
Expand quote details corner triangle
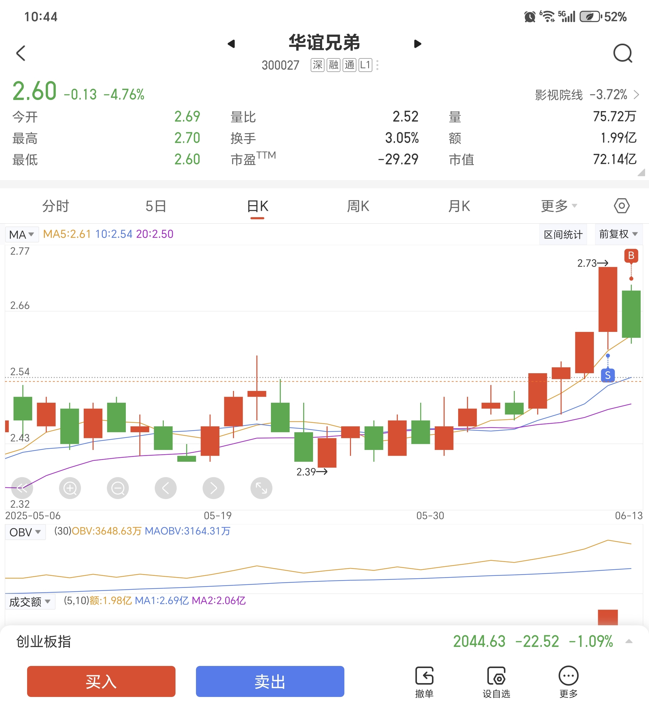[641, 172]
